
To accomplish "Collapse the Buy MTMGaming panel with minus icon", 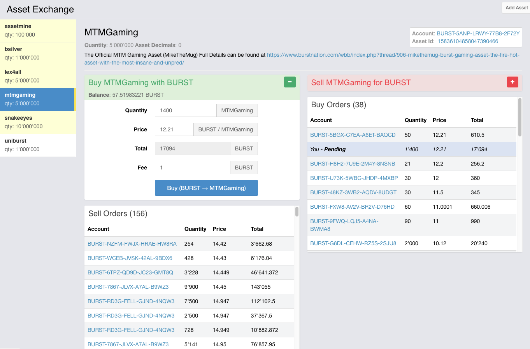I will click(290, 82).
